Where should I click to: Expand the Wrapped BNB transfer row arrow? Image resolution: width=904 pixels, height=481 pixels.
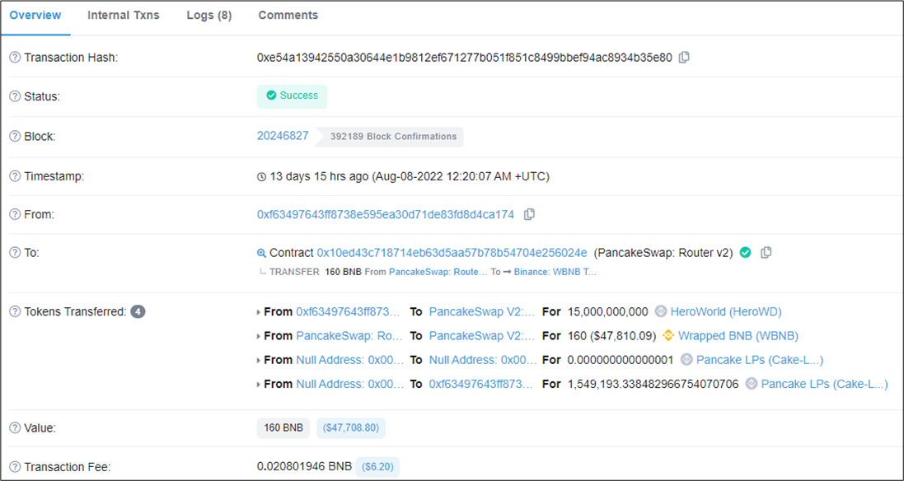(258, 336)
